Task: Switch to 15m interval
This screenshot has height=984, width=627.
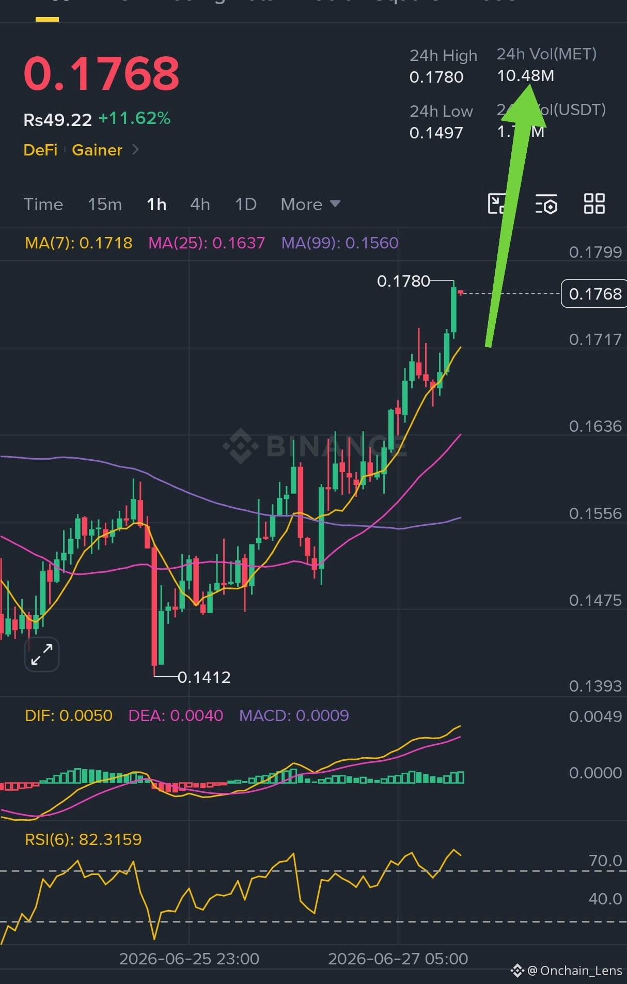Action: (x=105, y=205)
